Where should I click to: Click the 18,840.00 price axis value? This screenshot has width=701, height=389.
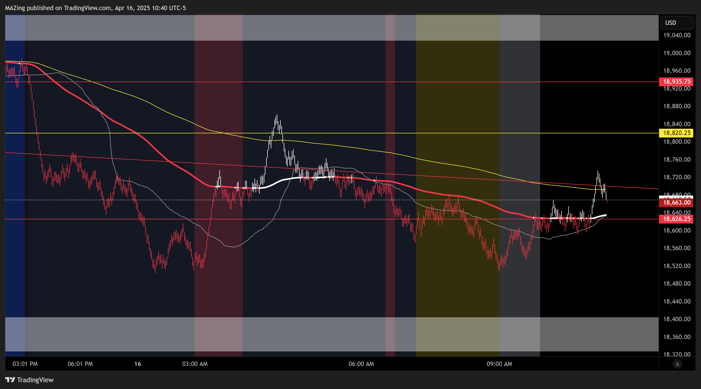click(x=677, y=124)
